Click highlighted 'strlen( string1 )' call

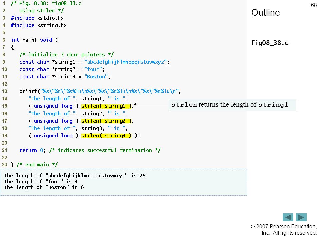[x=106, y=106]
